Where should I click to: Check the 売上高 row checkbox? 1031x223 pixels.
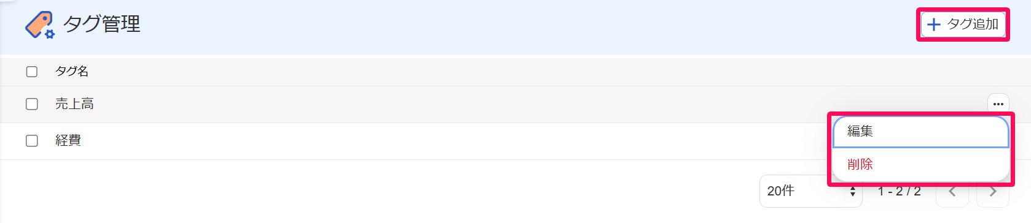[32, 104]
